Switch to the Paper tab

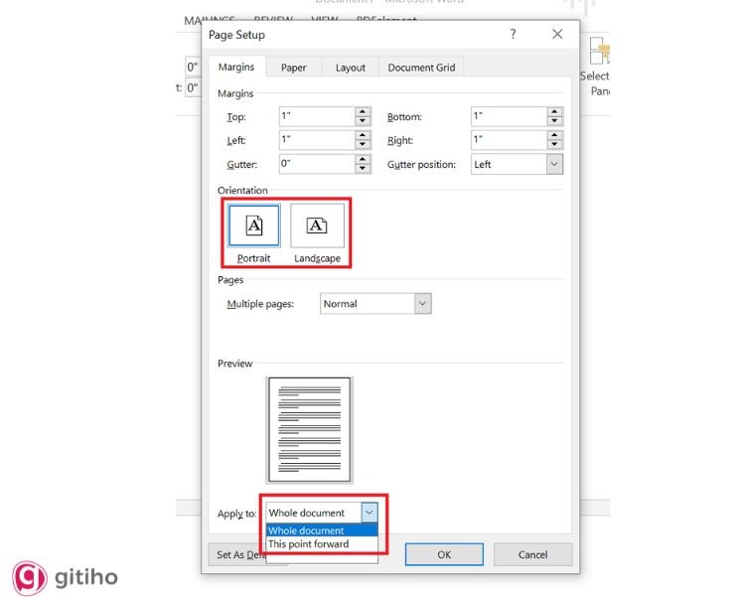[294, 68]
